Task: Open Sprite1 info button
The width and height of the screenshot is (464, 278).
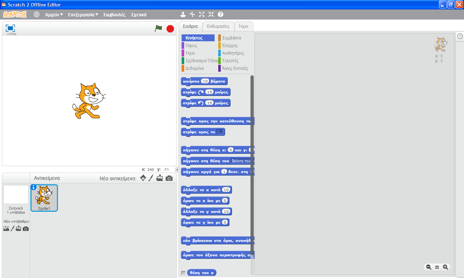Action: coord(34,187)
